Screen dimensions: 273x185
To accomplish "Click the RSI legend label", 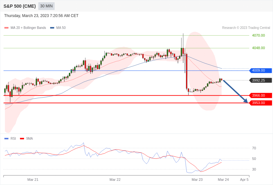I will tap(13, 139).
